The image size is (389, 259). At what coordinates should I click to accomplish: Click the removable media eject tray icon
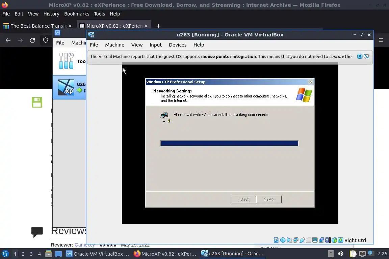point(331,254)
